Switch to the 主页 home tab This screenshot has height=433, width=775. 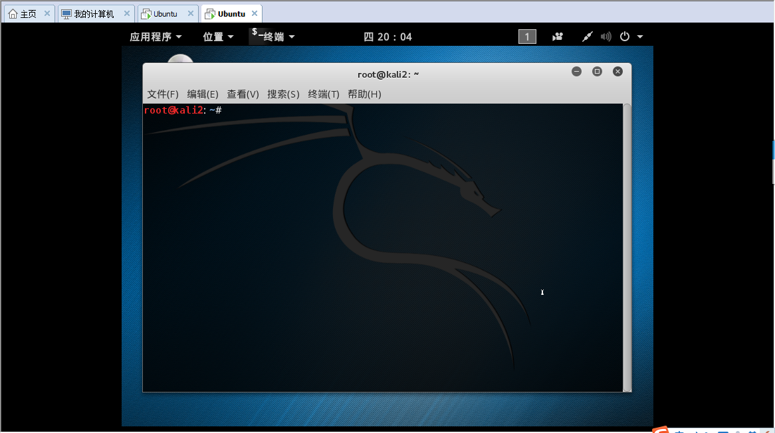tap(28, 14)
